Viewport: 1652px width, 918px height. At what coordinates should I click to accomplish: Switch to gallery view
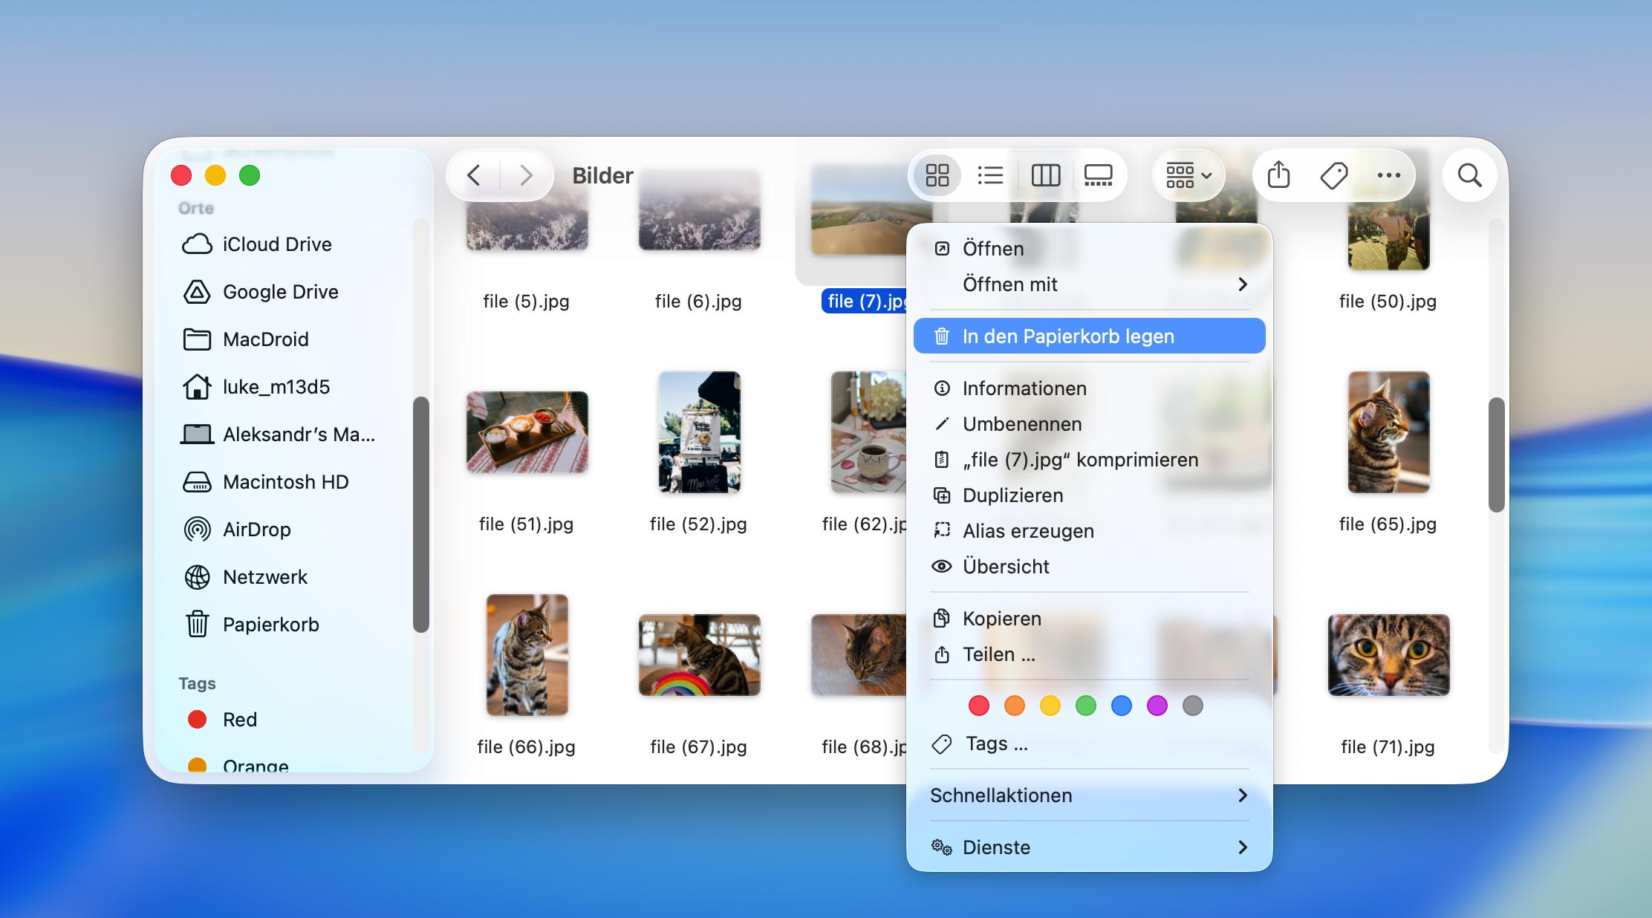click(1098, 175)
